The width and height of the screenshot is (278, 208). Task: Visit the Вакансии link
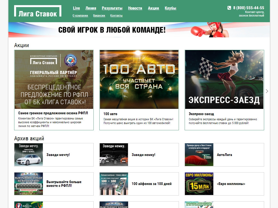tap(99, 16)
